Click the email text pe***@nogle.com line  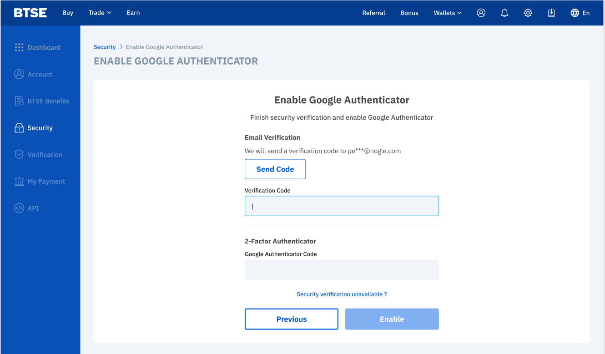pos(323,151)
